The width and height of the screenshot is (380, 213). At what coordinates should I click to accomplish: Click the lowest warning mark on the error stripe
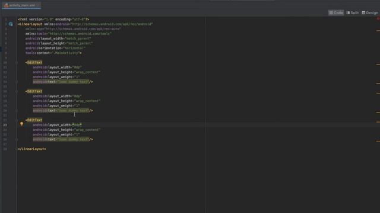click(x=378, y=141)
